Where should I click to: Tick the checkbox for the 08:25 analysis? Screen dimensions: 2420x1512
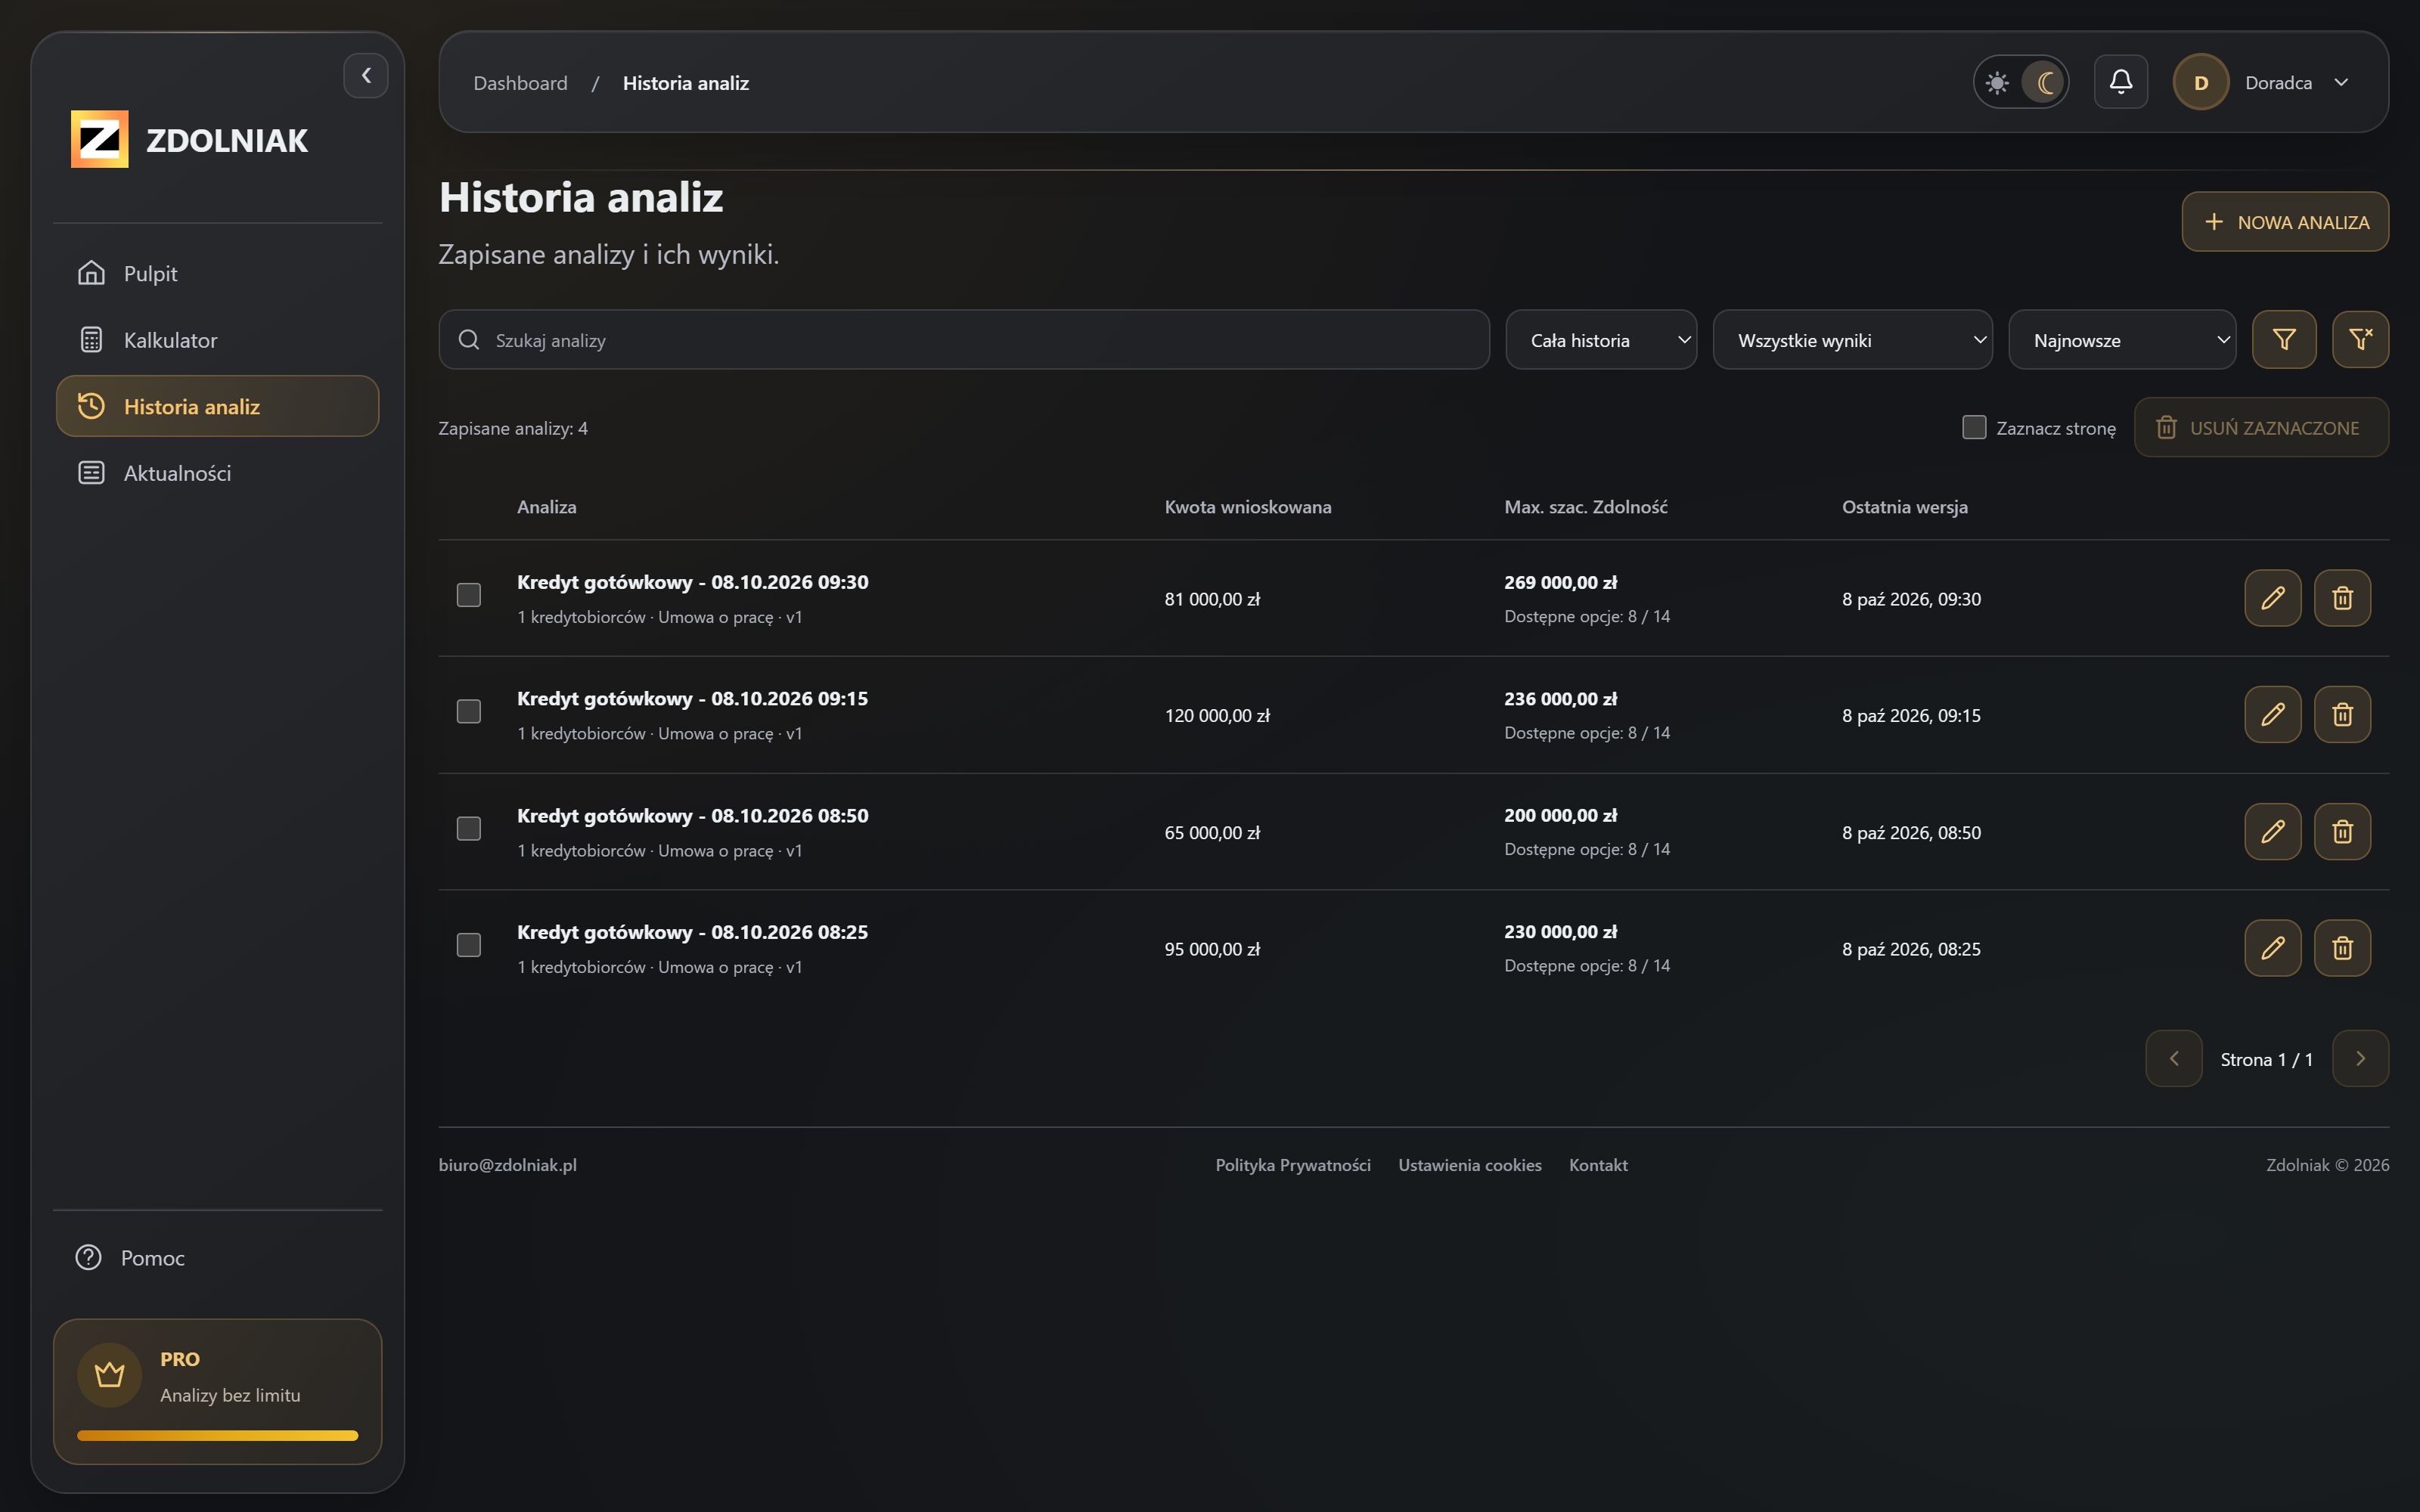click(x=469, y=945)
